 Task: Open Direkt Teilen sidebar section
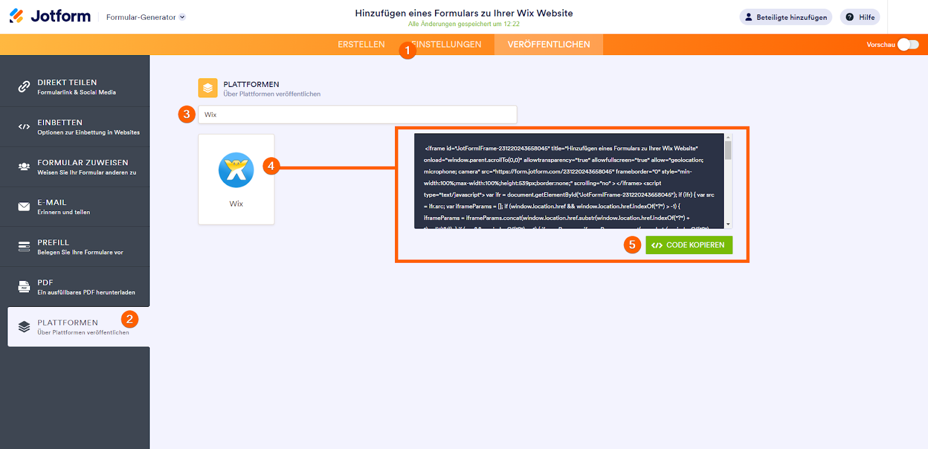(x=75, y=87)
